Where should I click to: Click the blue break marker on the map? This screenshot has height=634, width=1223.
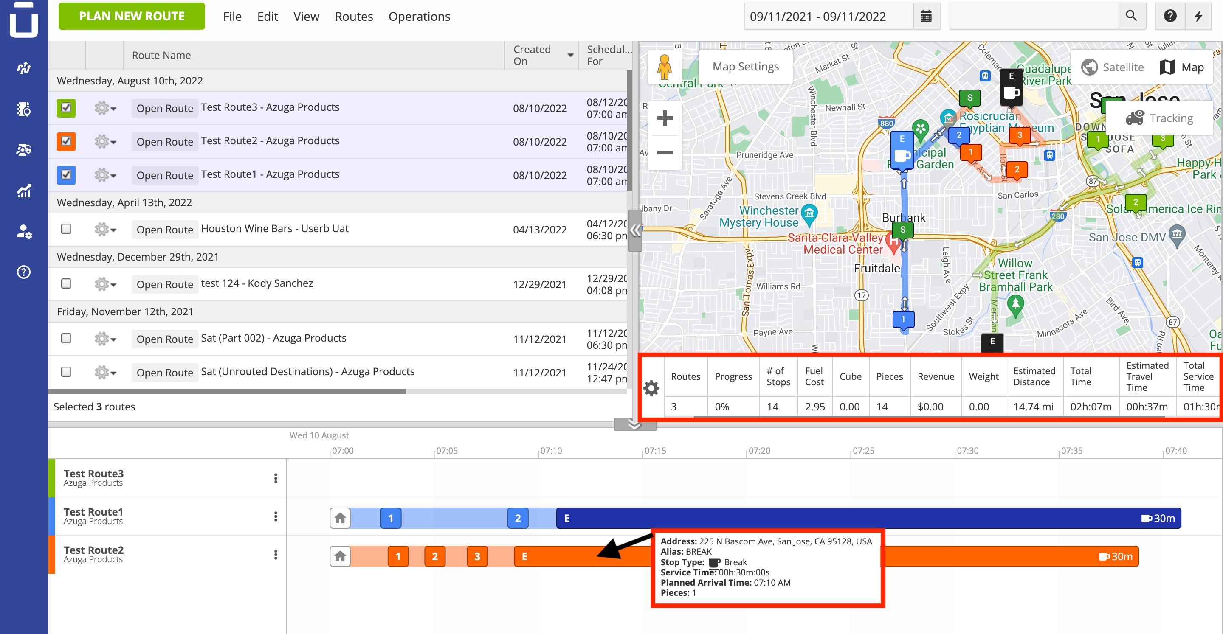(902, 150)
